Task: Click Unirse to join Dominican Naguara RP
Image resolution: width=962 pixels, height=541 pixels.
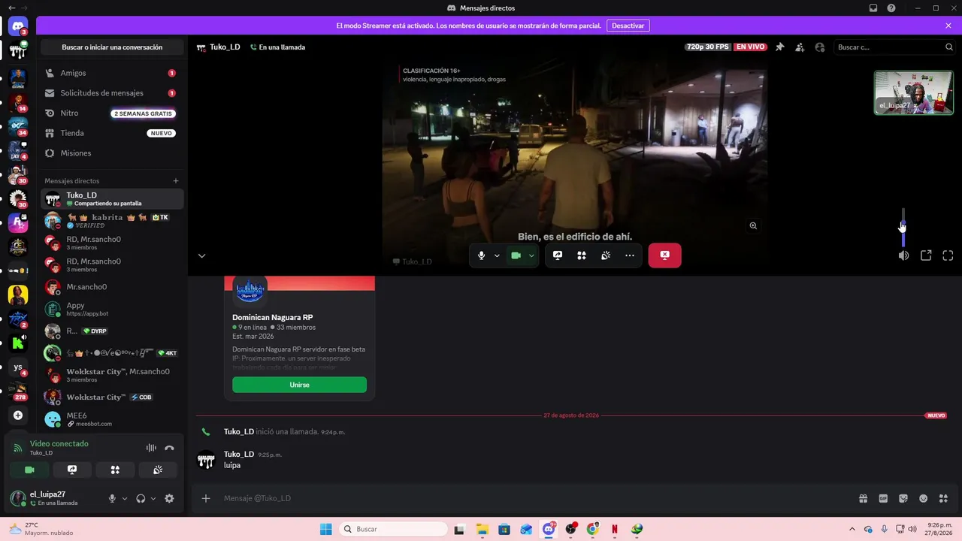Action: click(x=299, y=385)
